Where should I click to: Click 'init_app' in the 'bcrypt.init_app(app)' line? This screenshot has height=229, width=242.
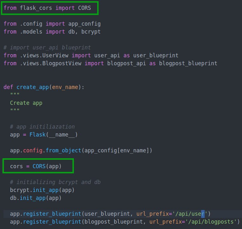[x=46, y=190]
